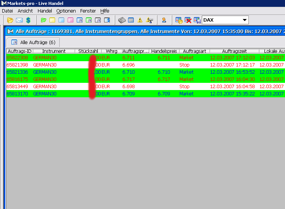285x209 pixels.
Task: Select order ID 65821398
Action: point(17,65)
